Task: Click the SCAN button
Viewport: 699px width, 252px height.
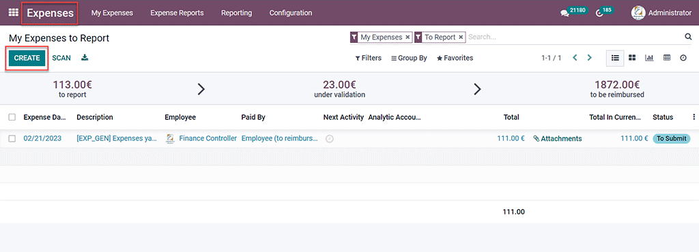Action: click(61, 58)
